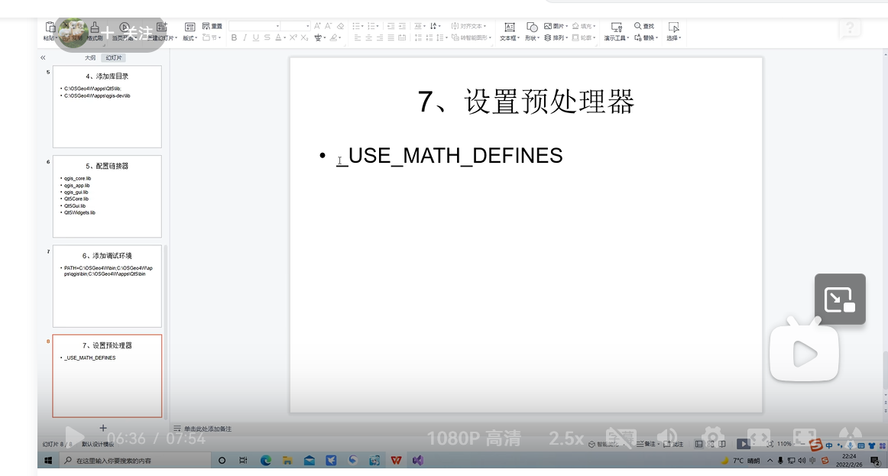Collapse the slide panel with double chevron
The height and width of the screenshot is (476, 888).
43,58
